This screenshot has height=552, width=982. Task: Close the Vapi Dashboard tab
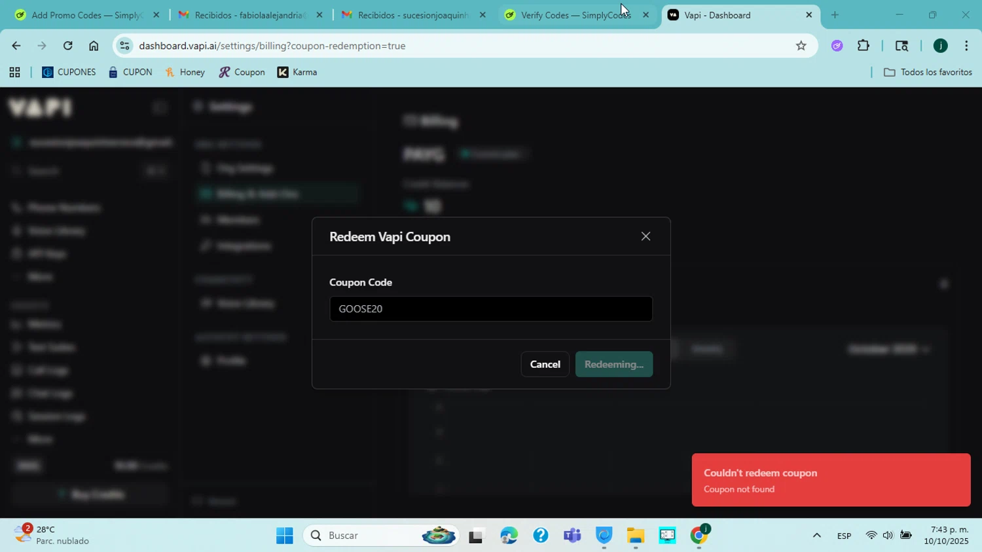point(809,15)
